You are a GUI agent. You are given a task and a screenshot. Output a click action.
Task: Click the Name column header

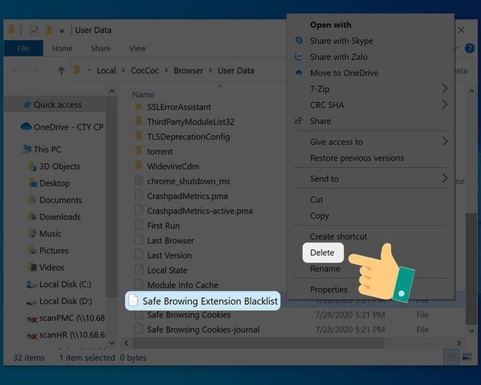(143, 95)
